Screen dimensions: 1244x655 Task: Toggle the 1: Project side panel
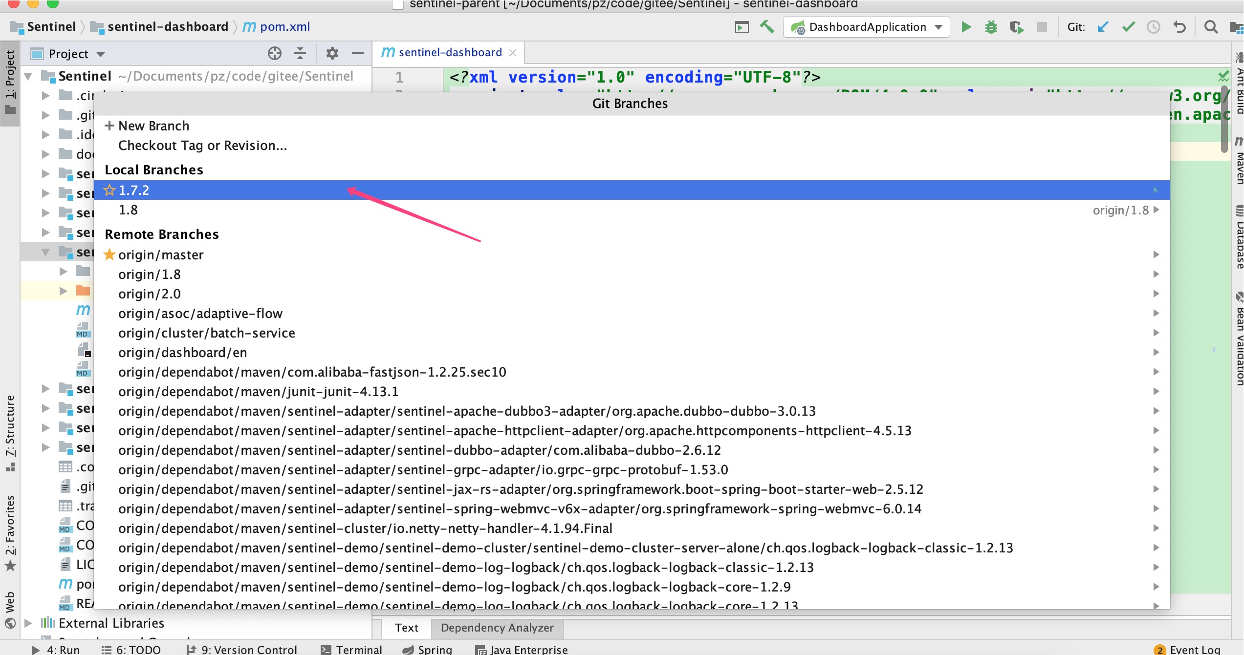tap(10, 82)
